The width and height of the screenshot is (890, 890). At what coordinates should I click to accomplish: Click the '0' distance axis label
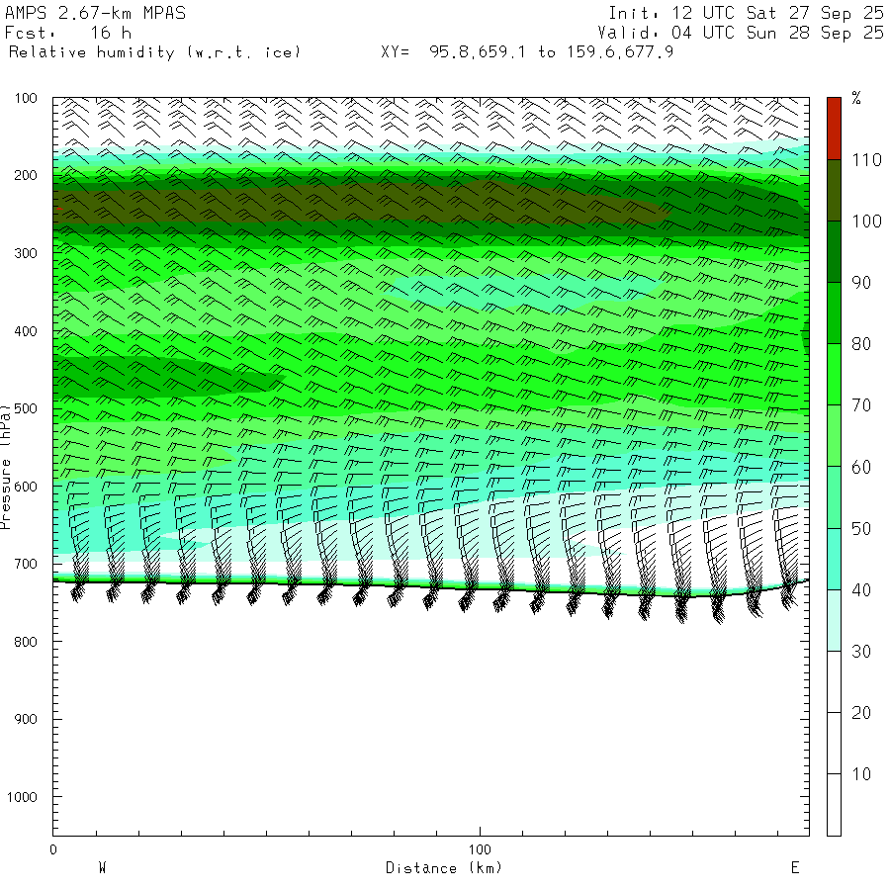(53, 849)
